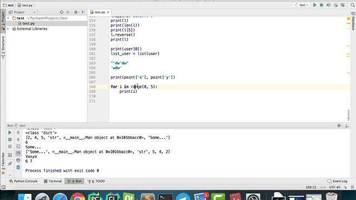This screenshot has width=356, height=200.
Task: Open Run panel settings gear
Action: click(339, 126)
